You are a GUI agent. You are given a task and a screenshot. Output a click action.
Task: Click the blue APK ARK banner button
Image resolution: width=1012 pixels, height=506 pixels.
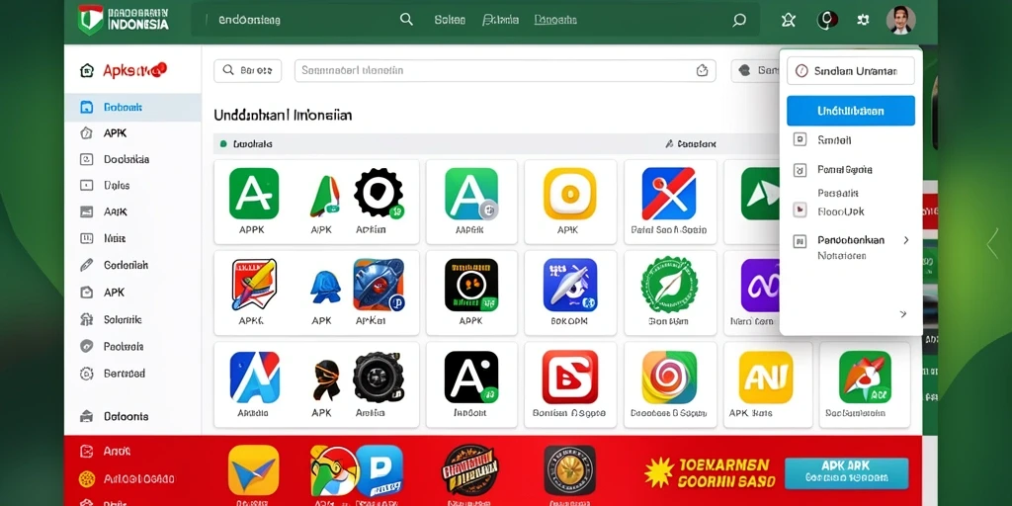(846, 473)
